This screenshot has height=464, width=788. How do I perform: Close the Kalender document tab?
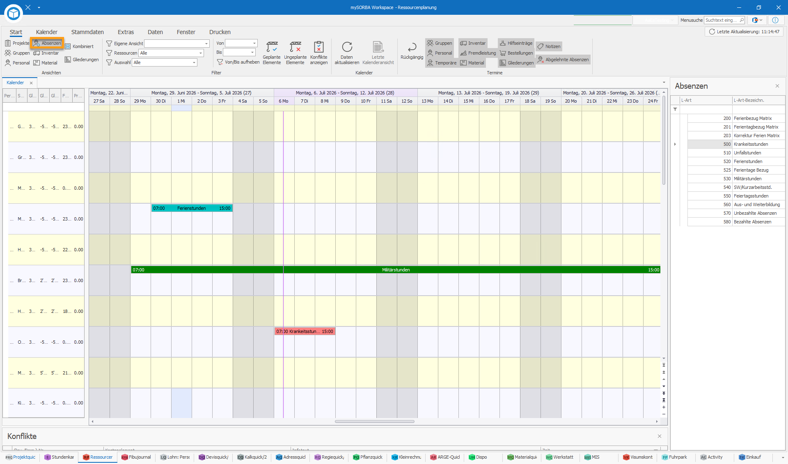point(31,83)
